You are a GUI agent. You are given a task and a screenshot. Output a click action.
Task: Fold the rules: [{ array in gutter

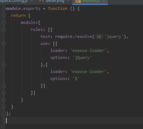coord(4,29)
